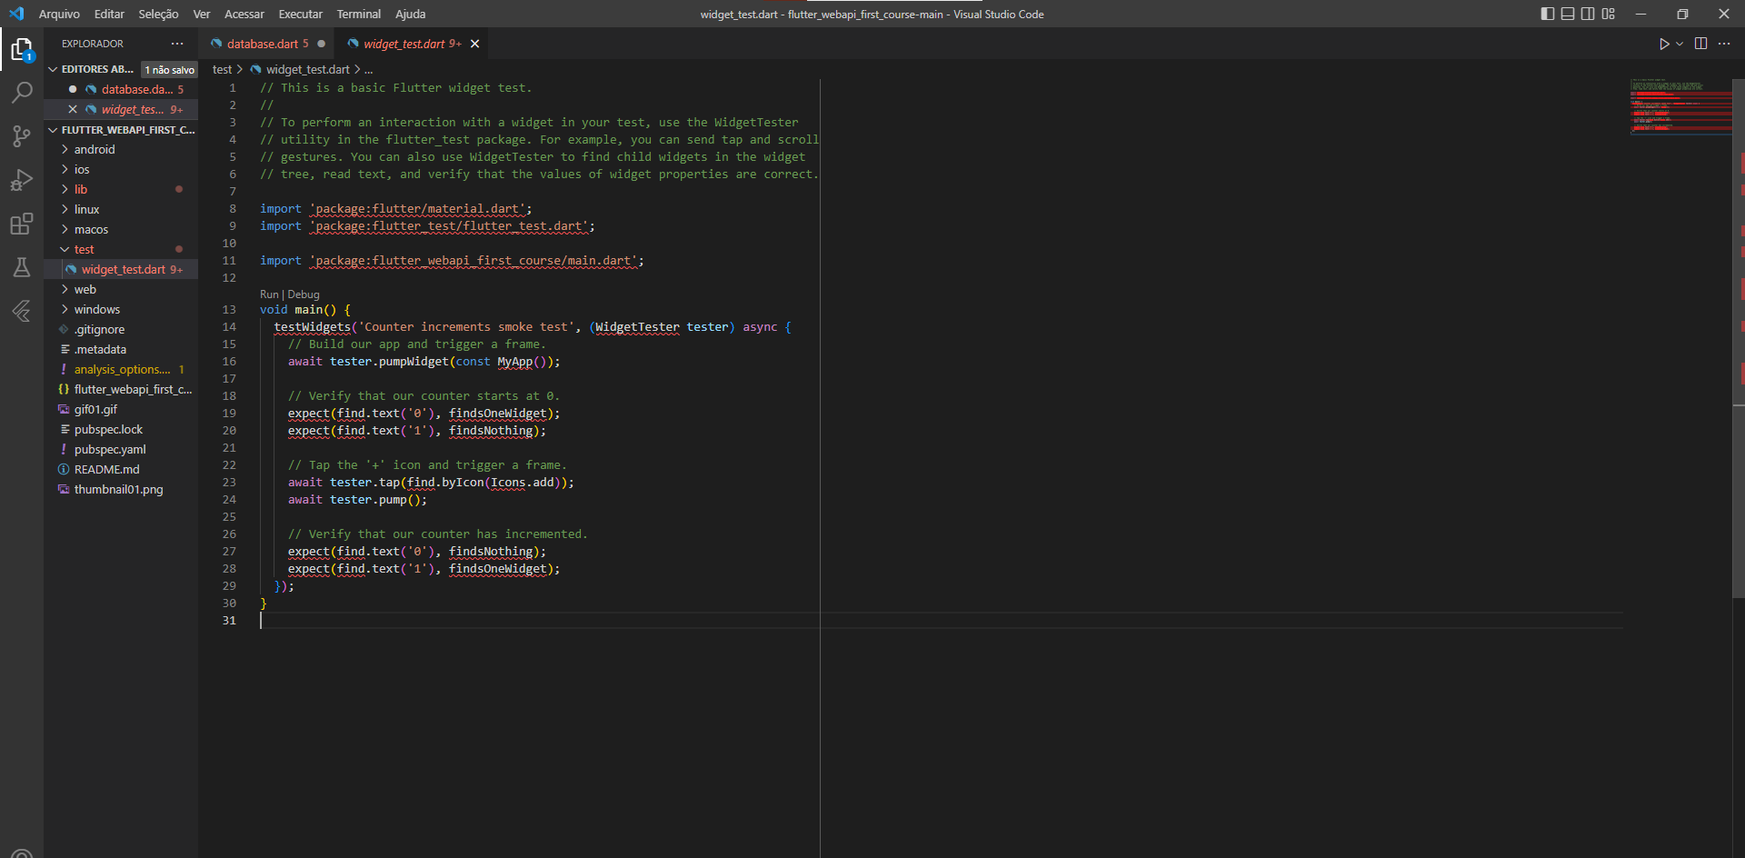Open Explorer views and more actions
This screenshot has height=858, width=1745.
click(x=177, y=44)
